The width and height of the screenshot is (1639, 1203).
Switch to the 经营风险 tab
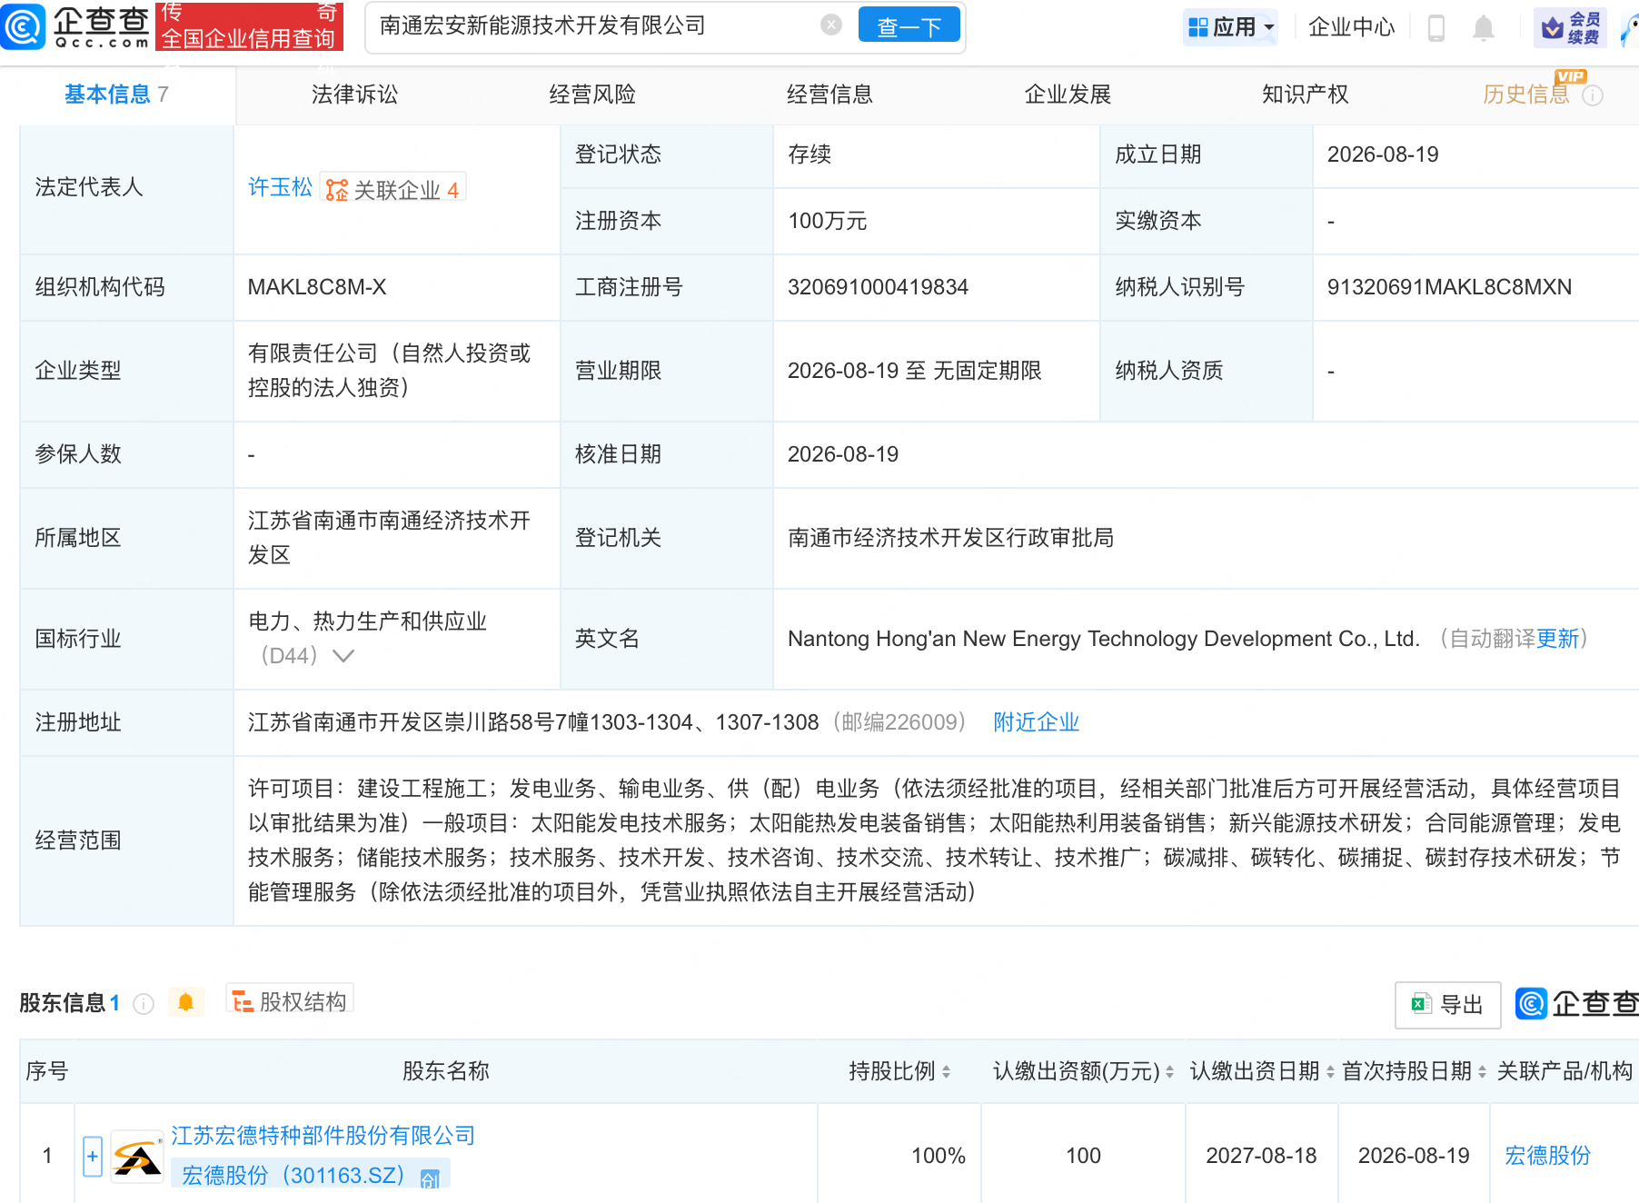point(592,94)
